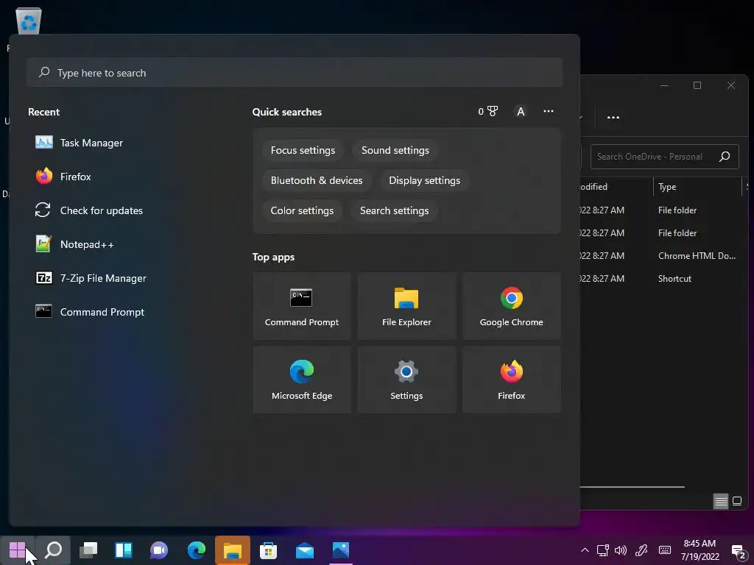The width and height of the screenshot is (754, 565).
Task: Open Recycle Bin desktop icon
Action: (x=29, y=21)
